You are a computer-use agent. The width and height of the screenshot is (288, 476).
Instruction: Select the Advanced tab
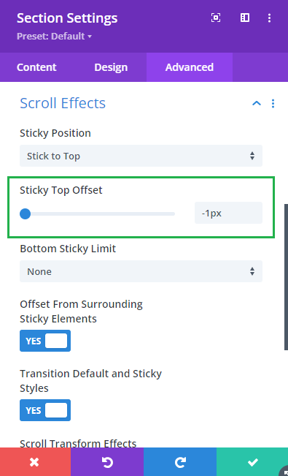click(x=190, y=67)
